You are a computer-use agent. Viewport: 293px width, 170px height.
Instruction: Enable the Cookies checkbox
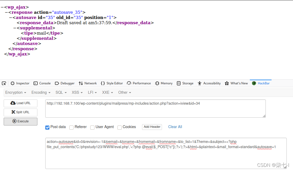[120, 127]
